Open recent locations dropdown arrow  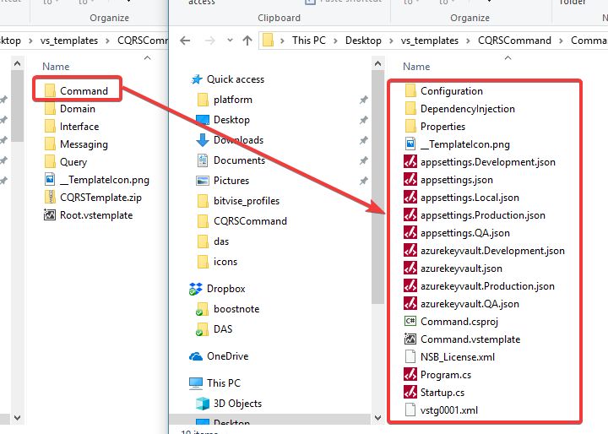click(x=230, y=41)
